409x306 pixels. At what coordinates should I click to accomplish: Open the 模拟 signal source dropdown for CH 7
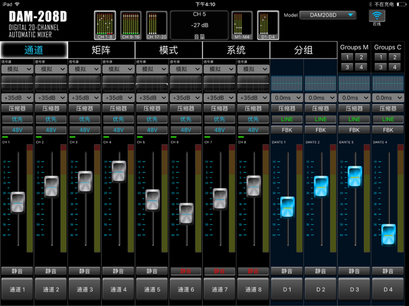tap(219, 69)
